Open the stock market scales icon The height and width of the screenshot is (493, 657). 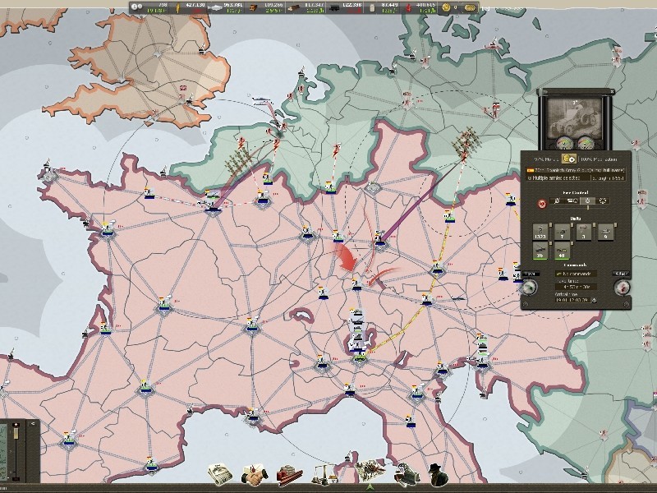tap(324, 475)
